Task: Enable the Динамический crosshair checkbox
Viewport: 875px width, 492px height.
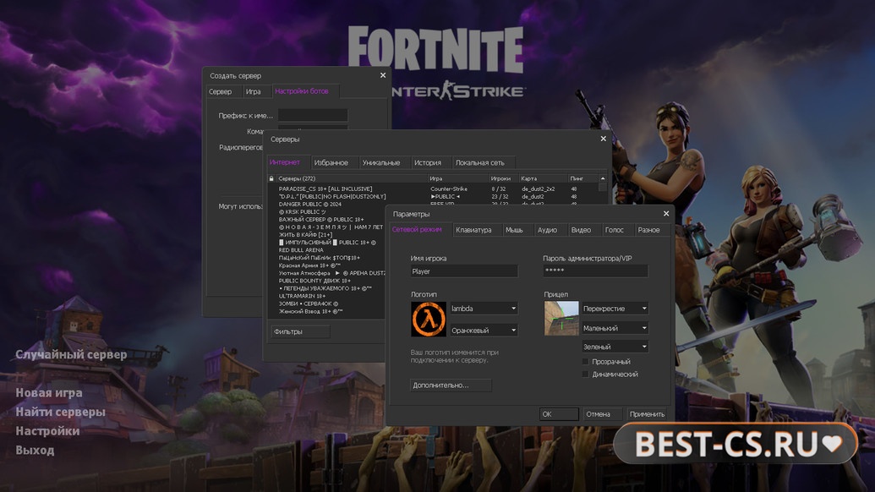Action: [585, 374]
